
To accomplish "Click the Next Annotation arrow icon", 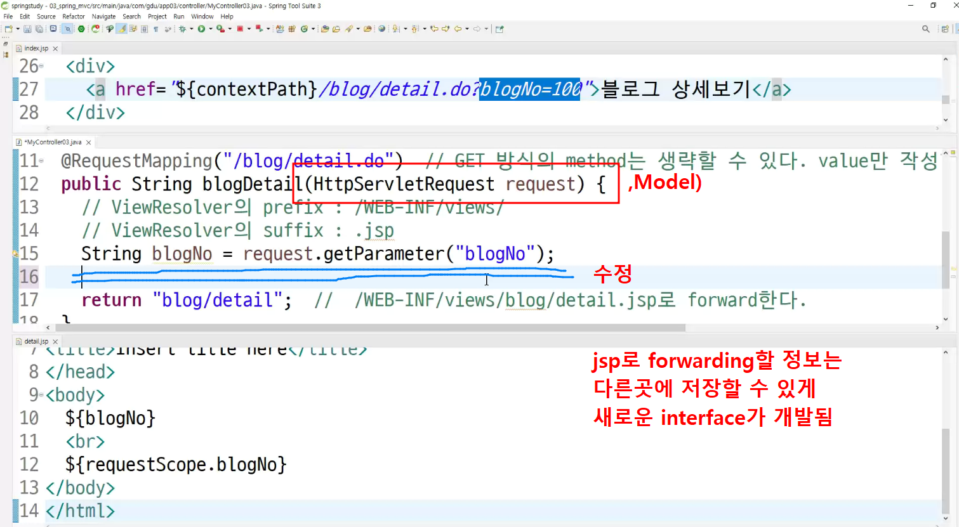I will 395,29.
